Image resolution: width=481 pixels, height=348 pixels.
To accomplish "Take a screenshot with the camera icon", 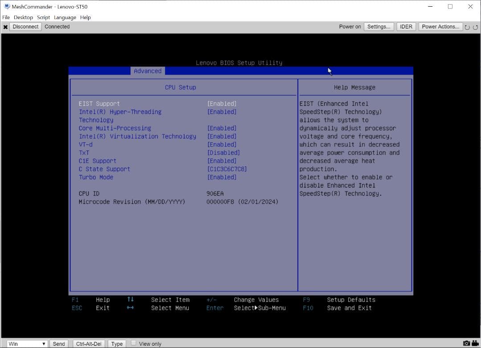I will tap(466, 343).
